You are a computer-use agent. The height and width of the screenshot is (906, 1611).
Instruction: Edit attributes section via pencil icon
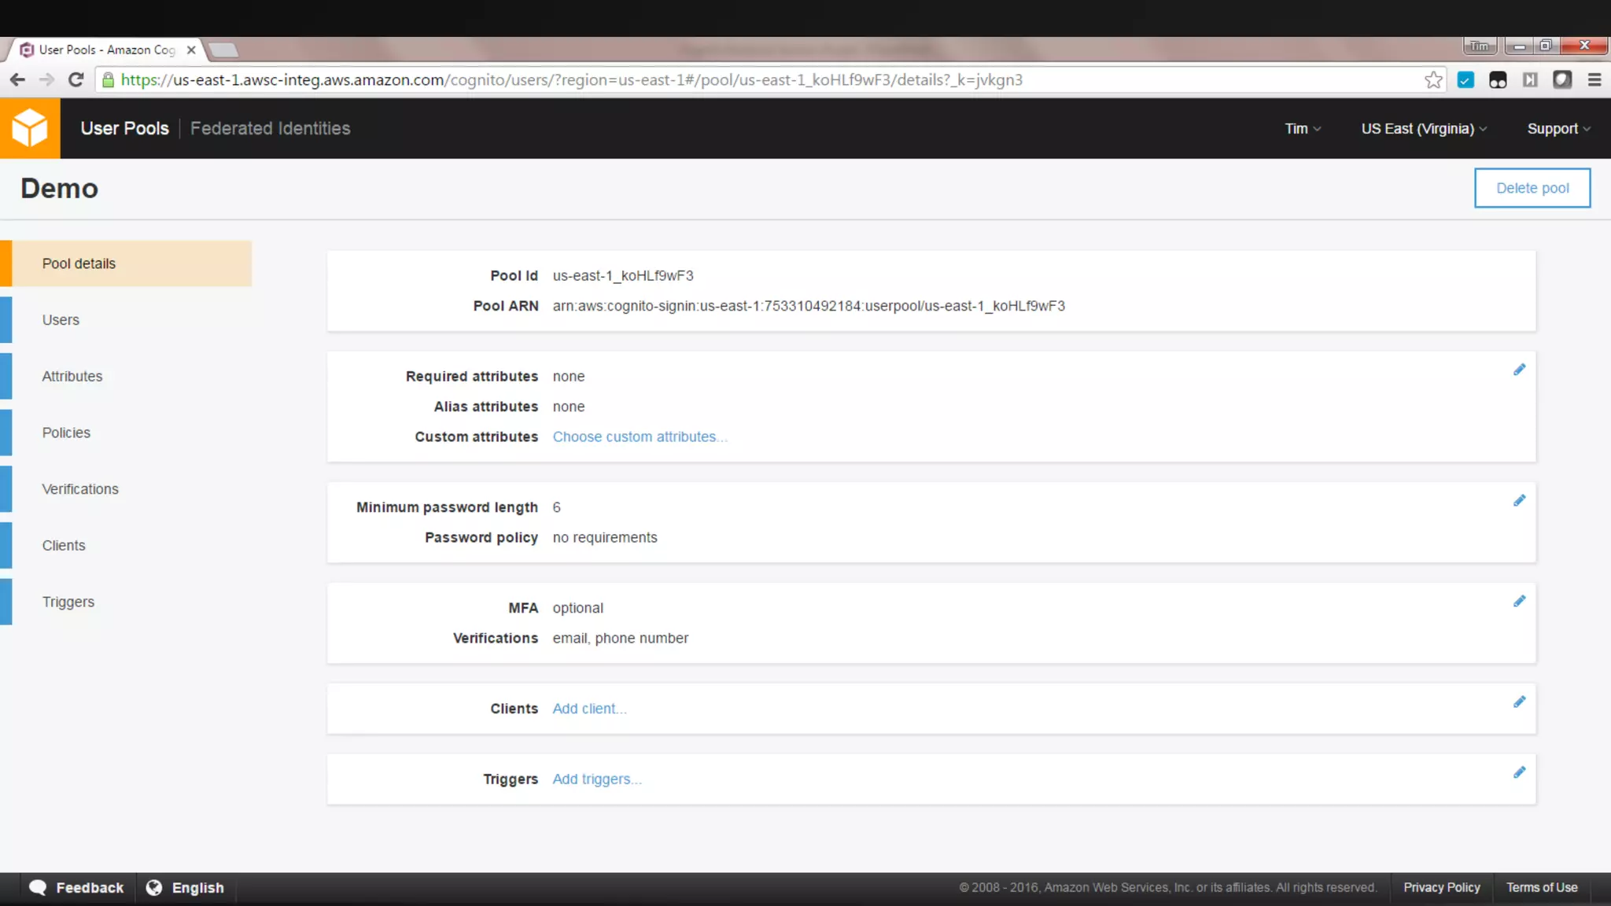(x=1519, y=370)
